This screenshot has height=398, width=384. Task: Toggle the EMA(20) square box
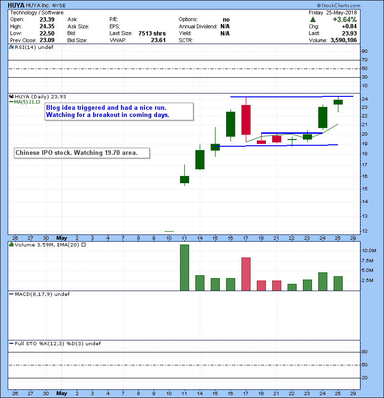click(84, 245)
